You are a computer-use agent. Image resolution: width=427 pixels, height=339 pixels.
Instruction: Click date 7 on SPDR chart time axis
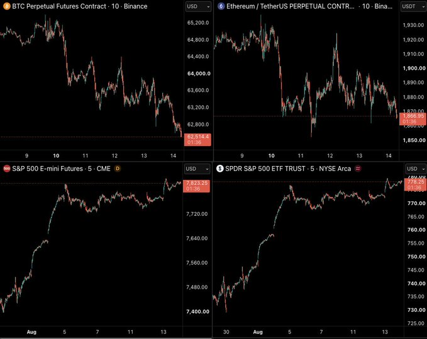[321, 332]
